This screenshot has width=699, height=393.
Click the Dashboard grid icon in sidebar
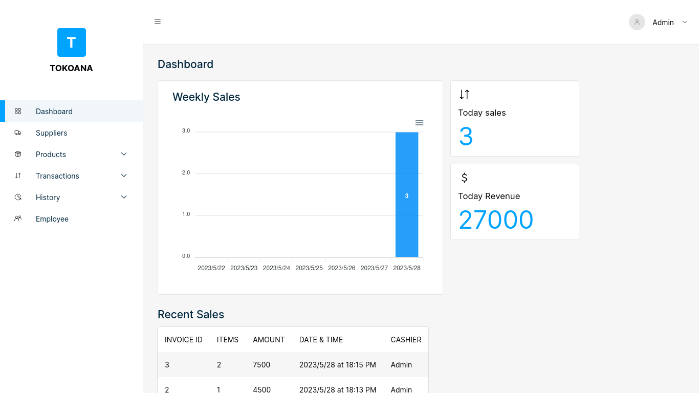point(18,111)
